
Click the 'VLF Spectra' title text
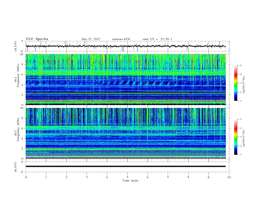click(37, 39)
